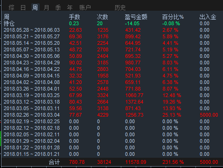Select week 2018.02.05 ~ 2018.02.11
This screenshot has width=223, height=168.
tap(32, 134)
